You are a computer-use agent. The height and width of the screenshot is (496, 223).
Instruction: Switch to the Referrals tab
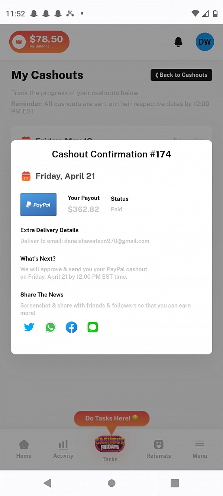(x=159, y=449)
